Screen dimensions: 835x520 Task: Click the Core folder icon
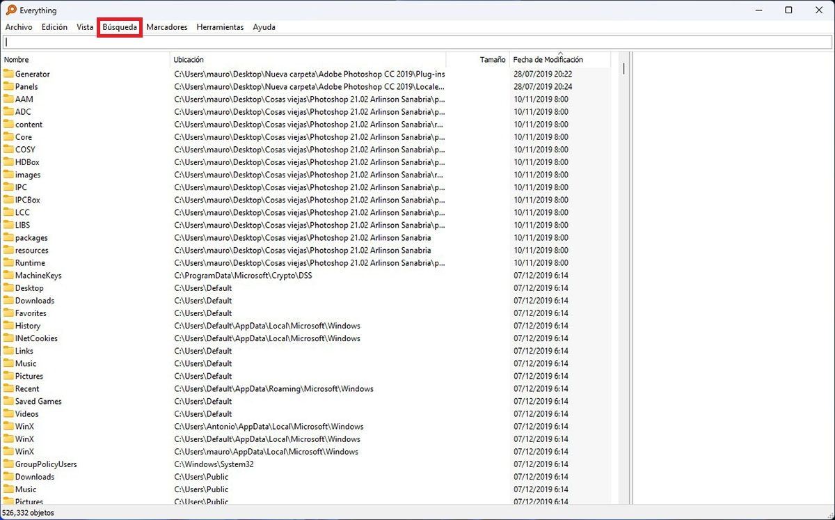(x=8, y=136)
